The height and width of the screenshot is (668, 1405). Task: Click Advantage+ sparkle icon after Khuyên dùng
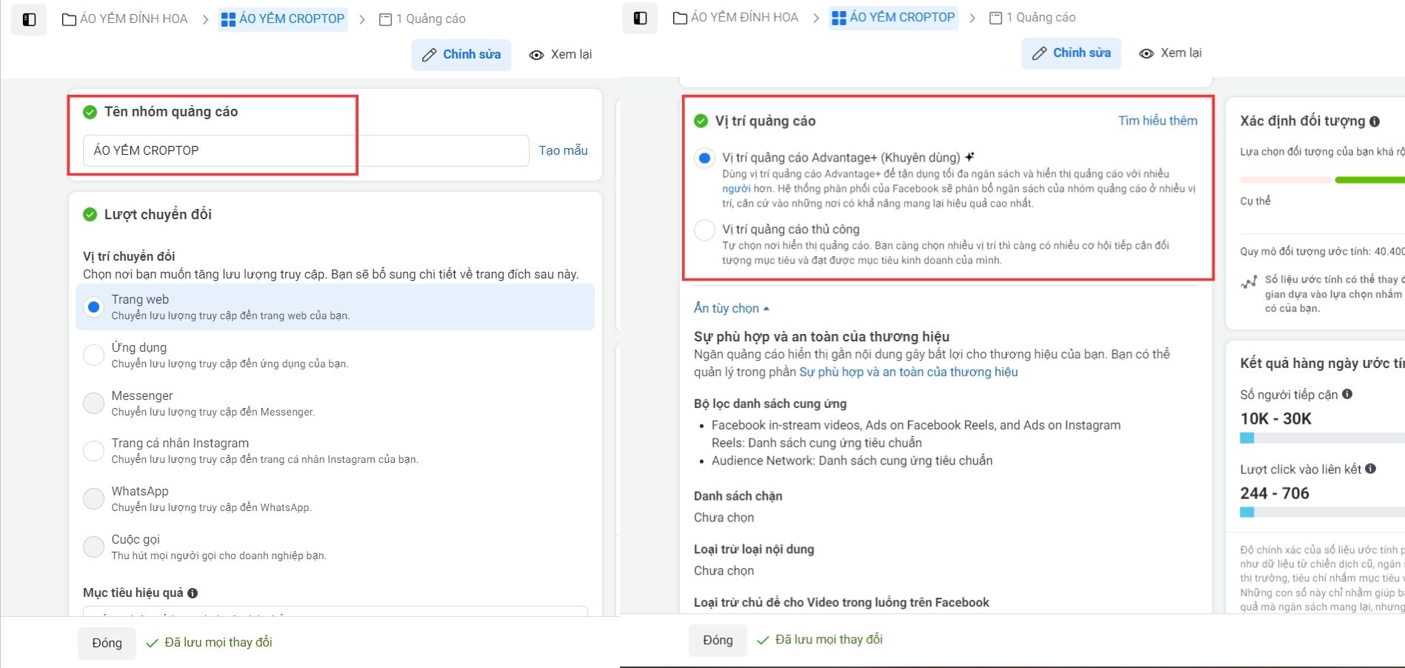[x=970, y=157]
